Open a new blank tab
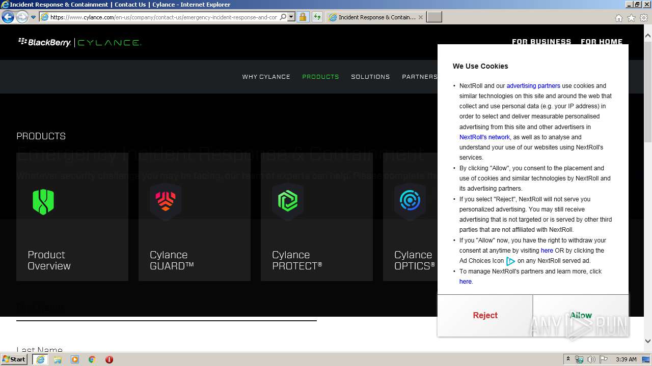This screenshot has height=366, width=652. coord(434,17)
